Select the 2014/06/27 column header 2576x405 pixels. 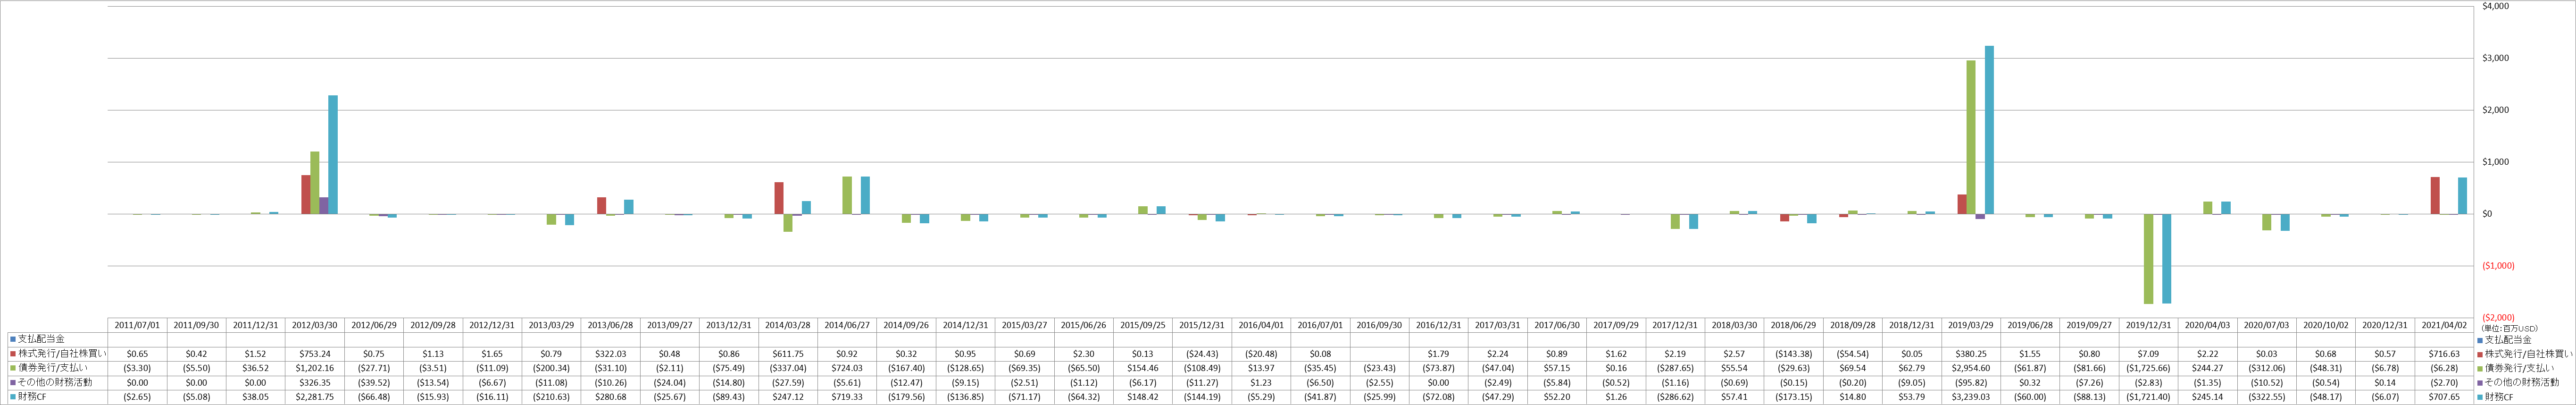click(847, 325)
